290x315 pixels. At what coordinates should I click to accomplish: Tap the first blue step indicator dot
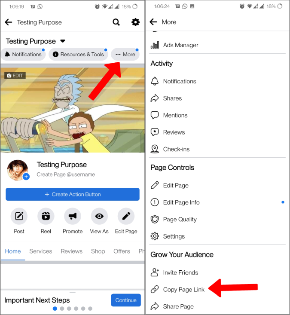[55, 309]
